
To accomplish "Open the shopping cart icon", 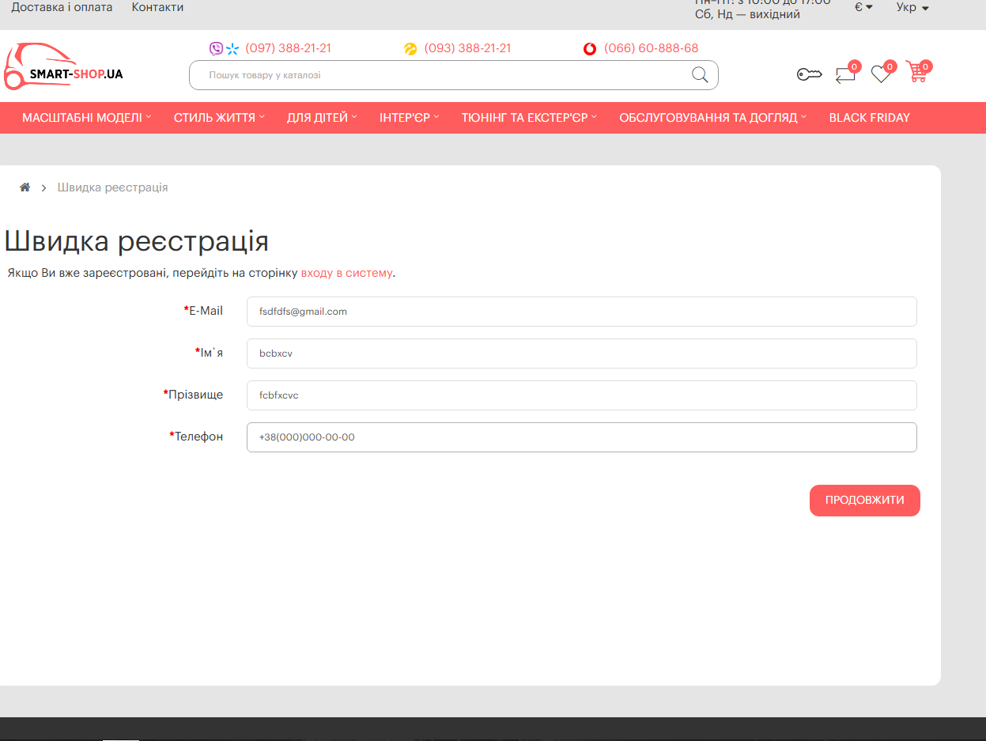I will [917, 73].
